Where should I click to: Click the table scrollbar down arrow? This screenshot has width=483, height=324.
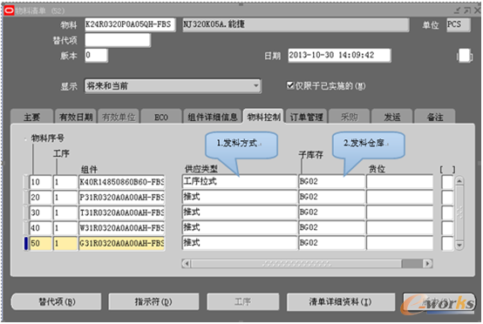(459, 246)
